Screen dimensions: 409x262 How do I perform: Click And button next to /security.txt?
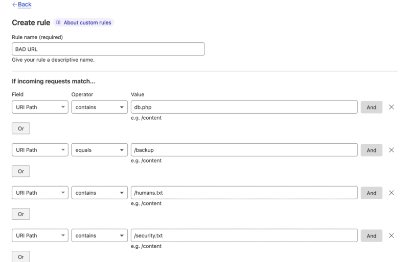pyautogui.click(x=371, y=235)
